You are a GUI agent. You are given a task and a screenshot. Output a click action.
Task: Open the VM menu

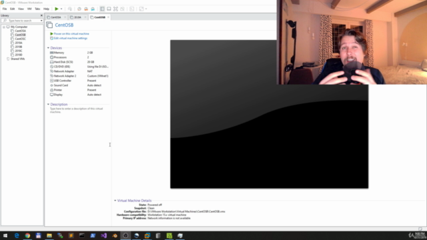click(29, 9)
